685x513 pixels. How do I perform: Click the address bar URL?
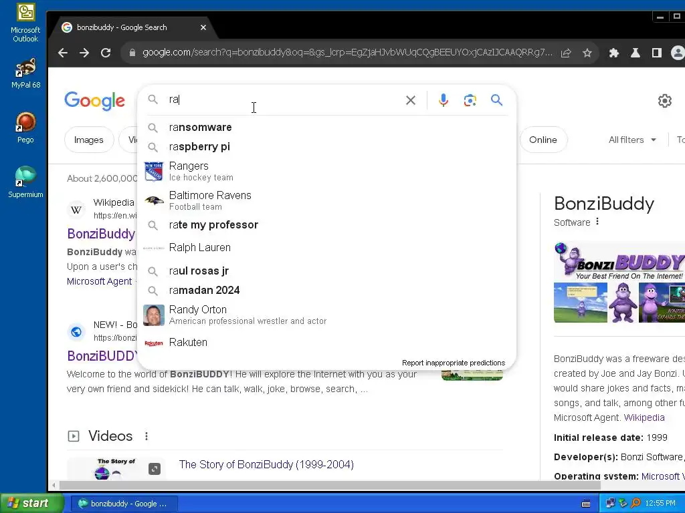pyautogui.click(x=347, y=53)
